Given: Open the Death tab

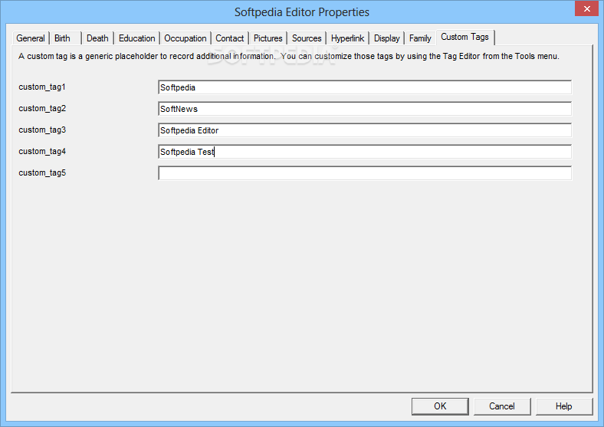Looking at the screenshot, I should click(97, 38).
